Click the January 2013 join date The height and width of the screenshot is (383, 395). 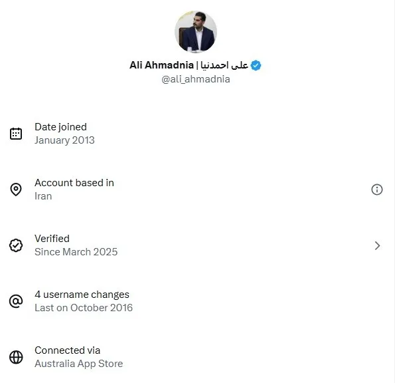point(64,140)
